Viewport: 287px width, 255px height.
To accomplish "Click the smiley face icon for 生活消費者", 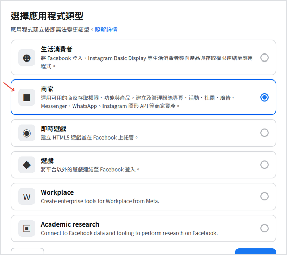I will click(27, 58).
